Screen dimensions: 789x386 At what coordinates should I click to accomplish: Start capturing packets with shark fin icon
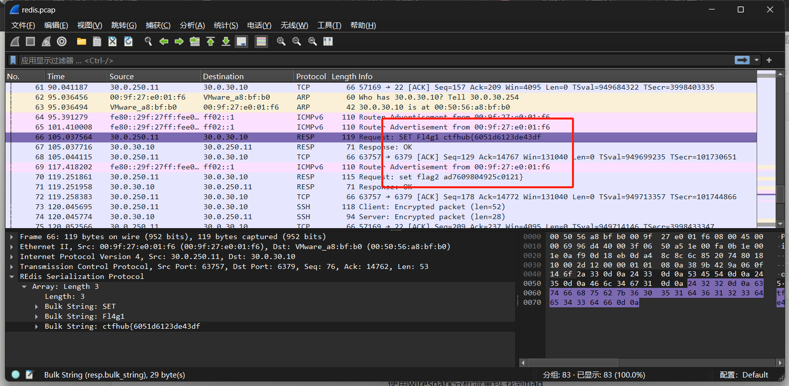click(15, 41)
